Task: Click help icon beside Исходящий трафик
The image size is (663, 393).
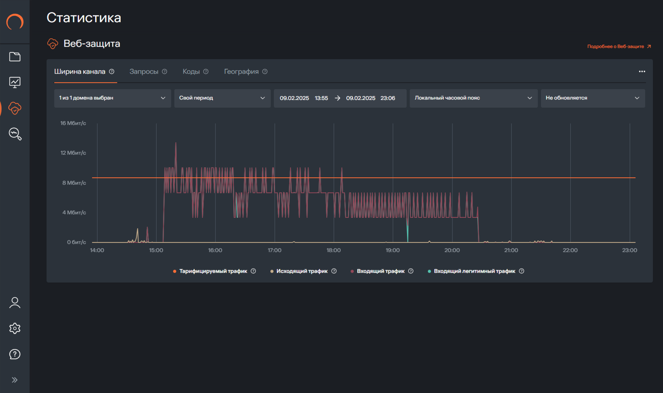Action: tap(334, 271)
